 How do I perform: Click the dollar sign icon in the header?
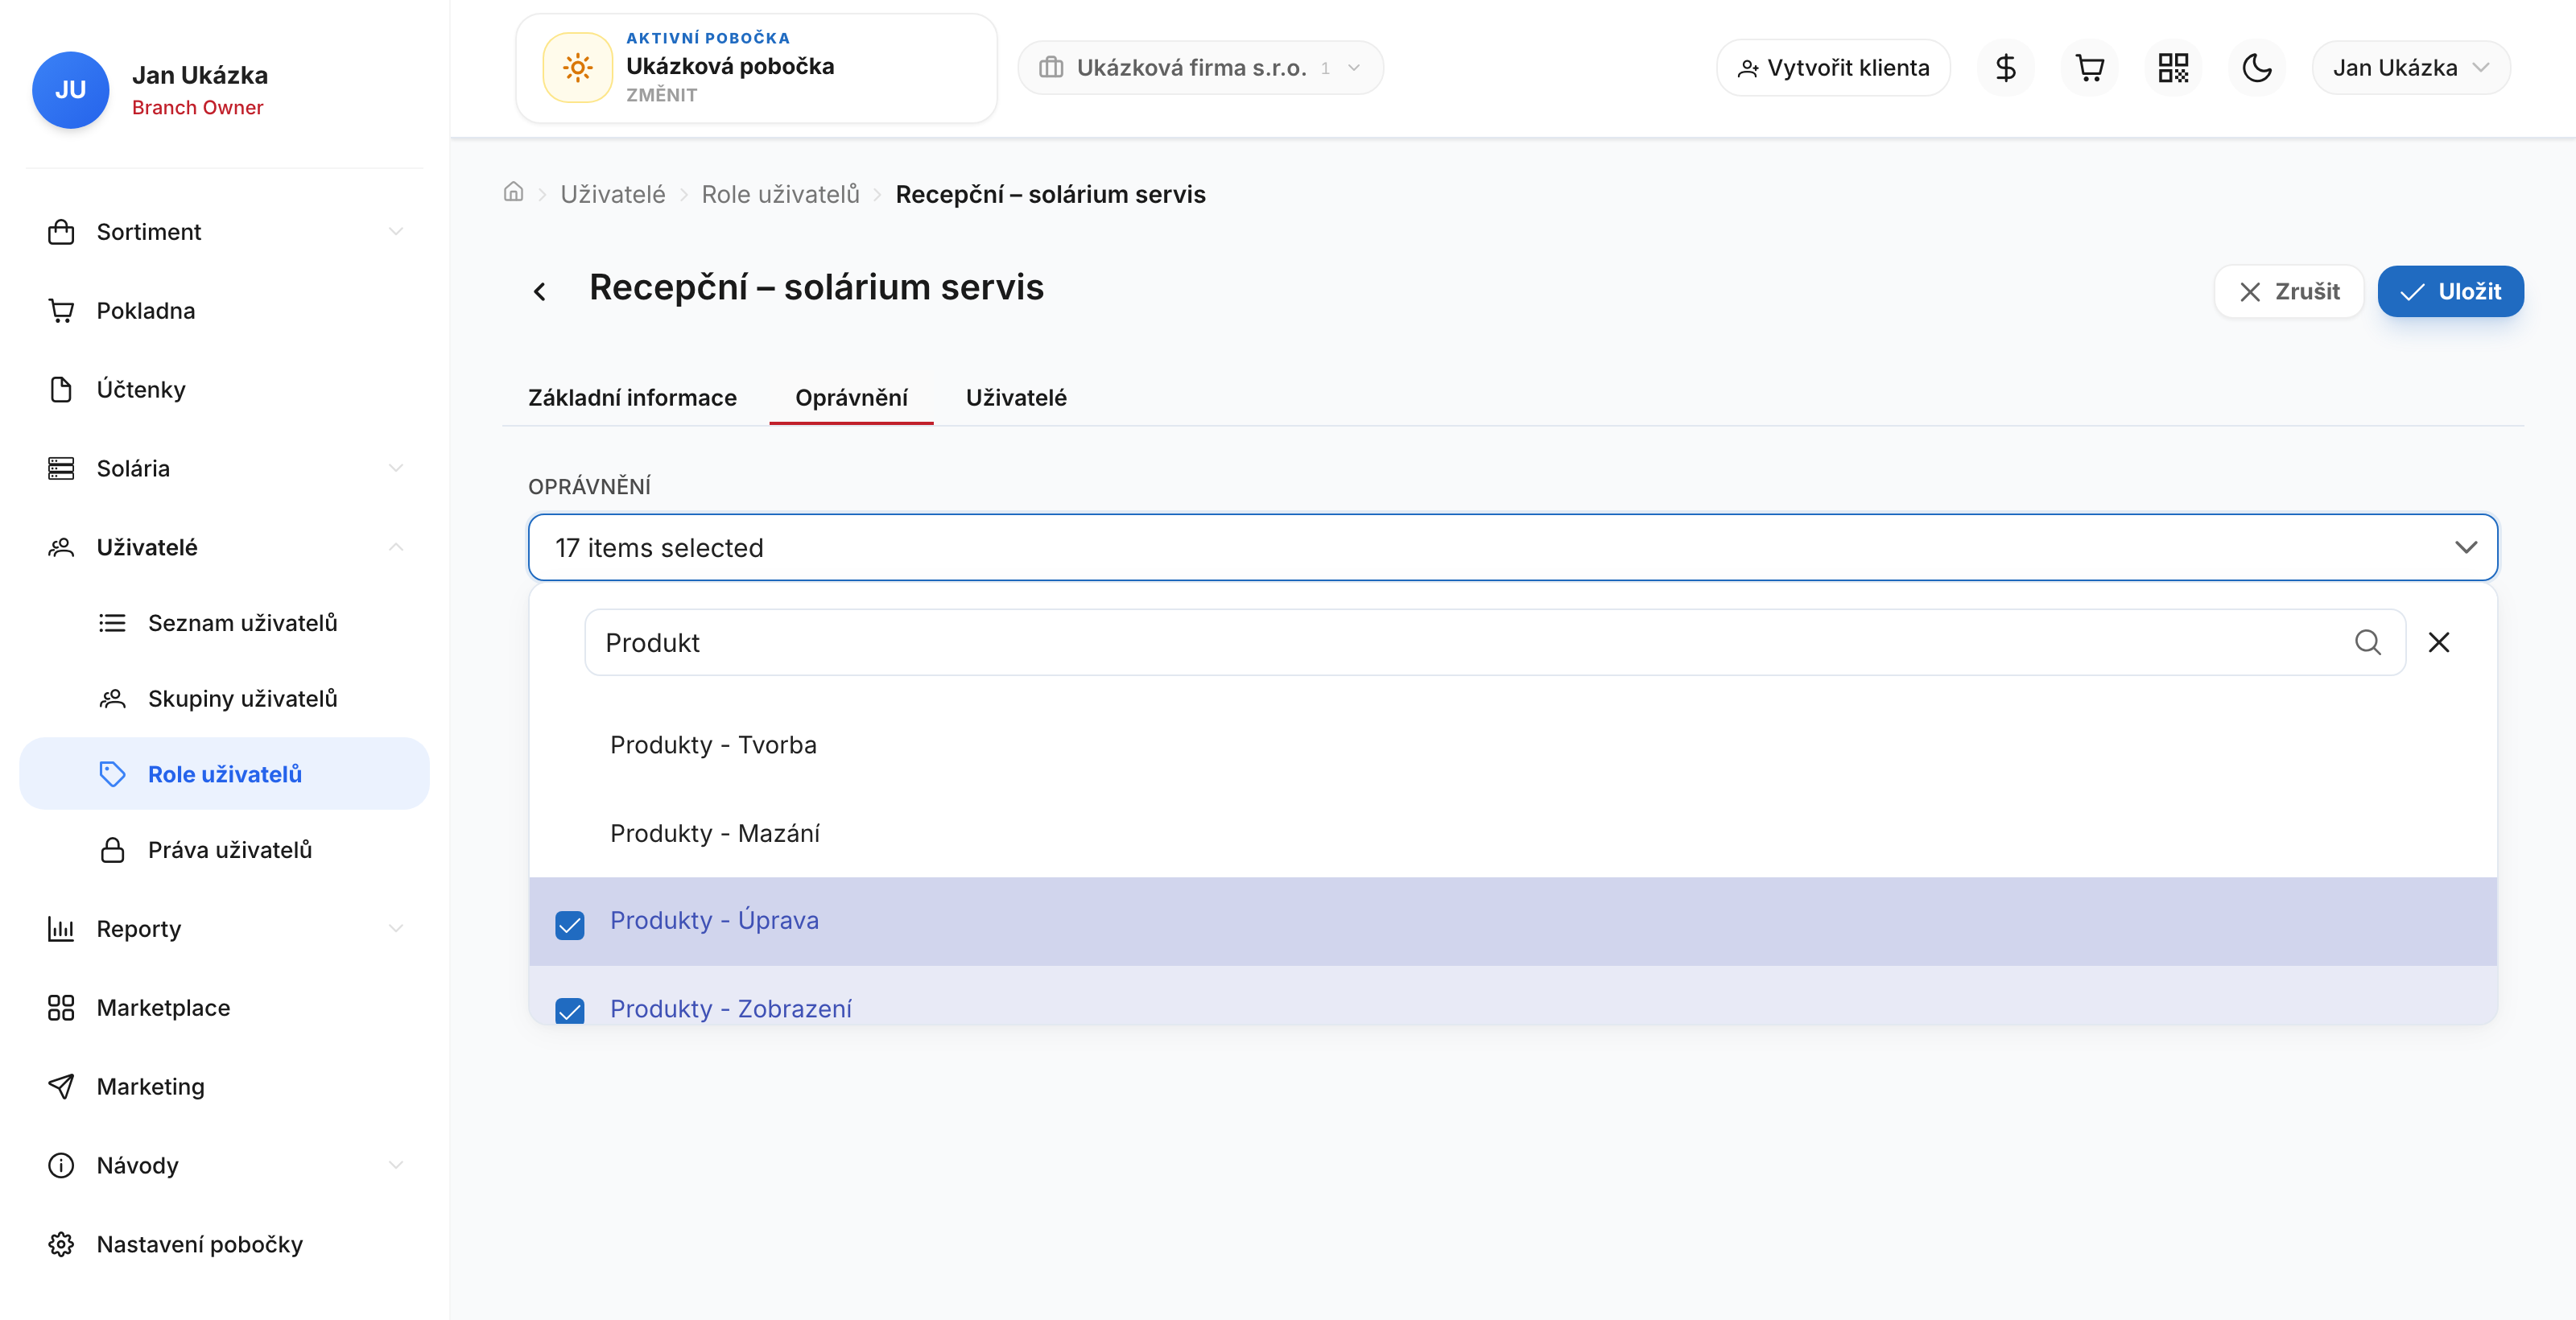(x=2005, y=68)
